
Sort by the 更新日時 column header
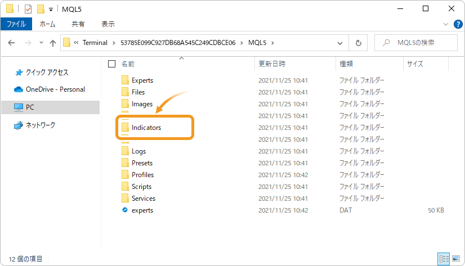[x=272, y=64]
